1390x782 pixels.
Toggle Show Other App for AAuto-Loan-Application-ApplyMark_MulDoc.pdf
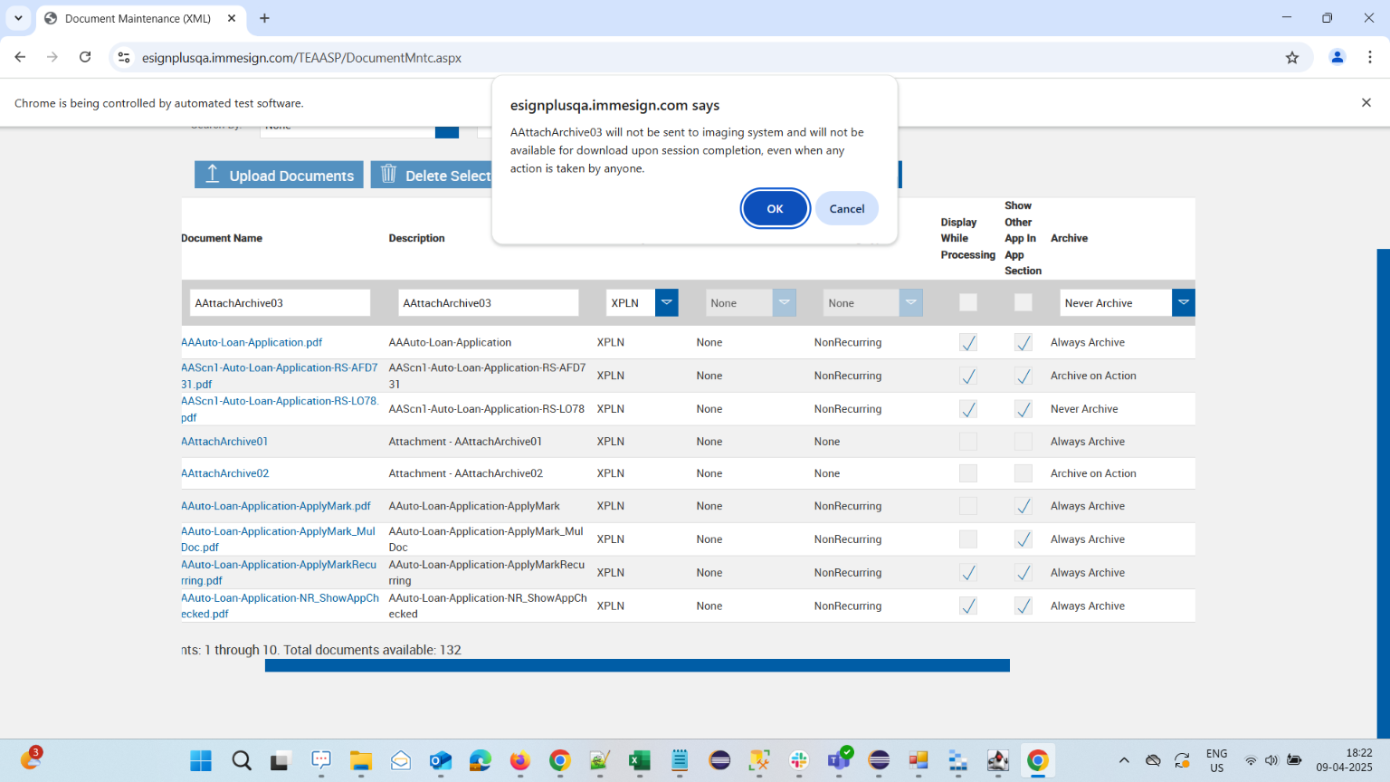pos(1023,539)
